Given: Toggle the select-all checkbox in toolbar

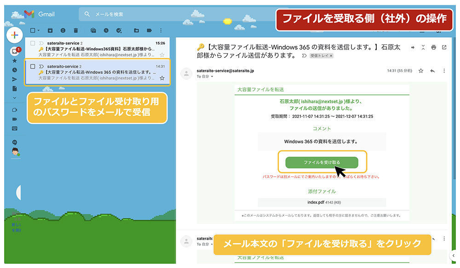Looking at the screenshot, I should 33,30.
